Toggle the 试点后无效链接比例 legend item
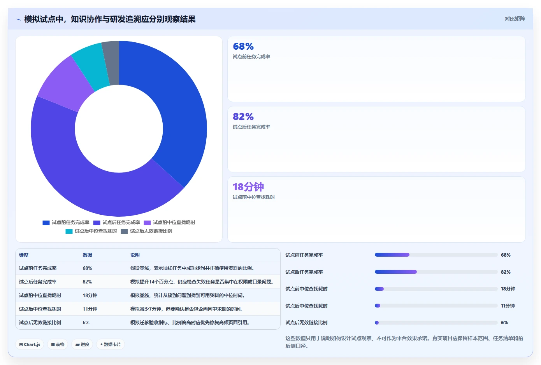The width and height of the screenshot is (541, 365). point(146,231)
